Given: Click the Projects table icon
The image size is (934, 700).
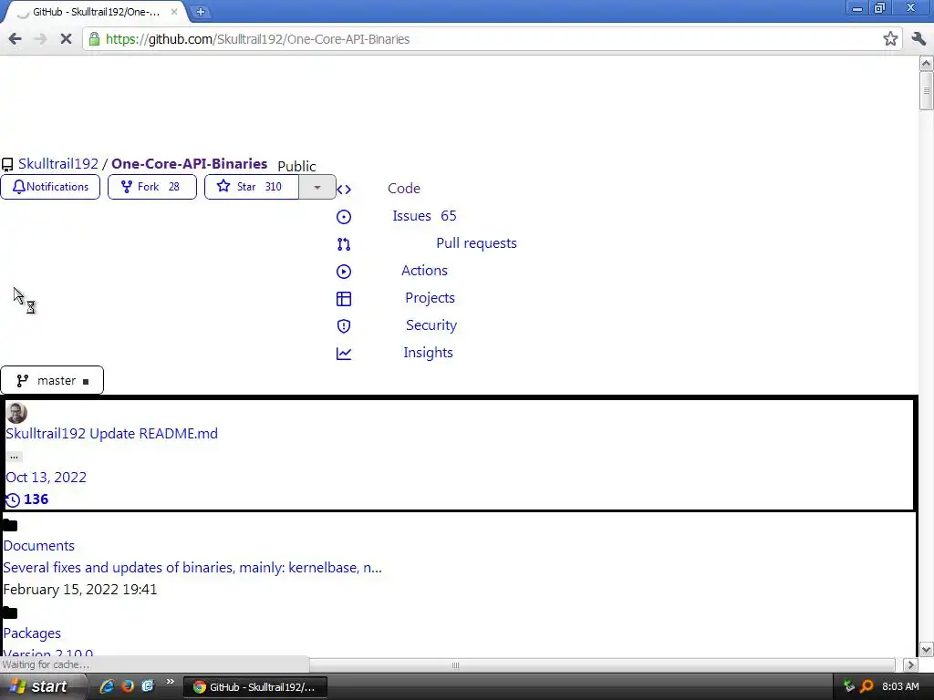Looking at the screenshot, I should pos(344,299).
